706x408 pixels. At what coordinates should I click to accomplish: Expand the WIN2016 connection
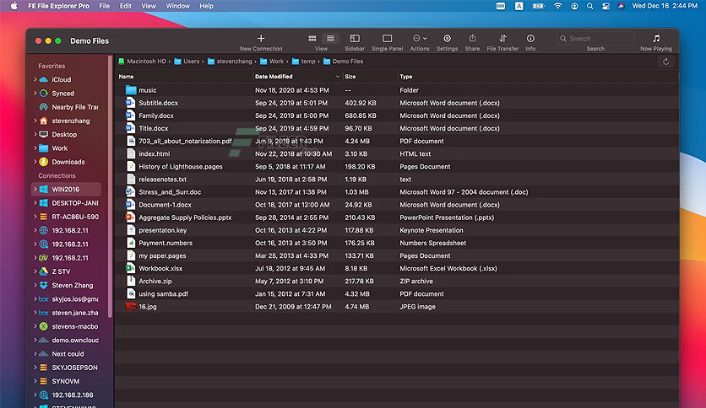[x=35, y=189]
